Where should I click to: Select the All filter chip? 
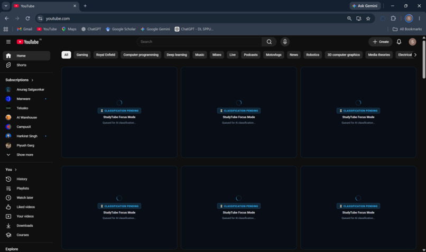tap(66, 55)
